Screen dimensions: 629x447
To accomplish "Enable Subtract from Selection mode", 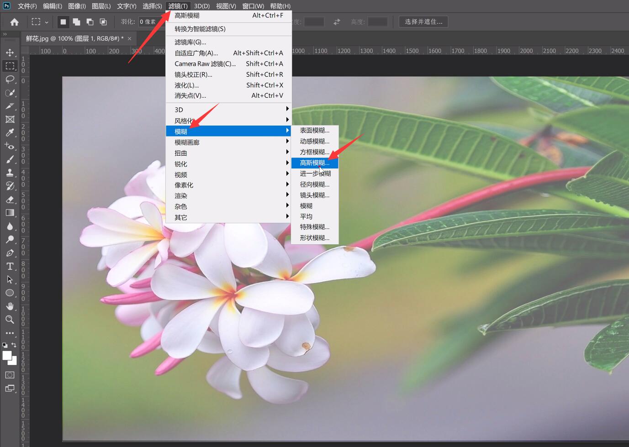I will click(x=90, y=22).
